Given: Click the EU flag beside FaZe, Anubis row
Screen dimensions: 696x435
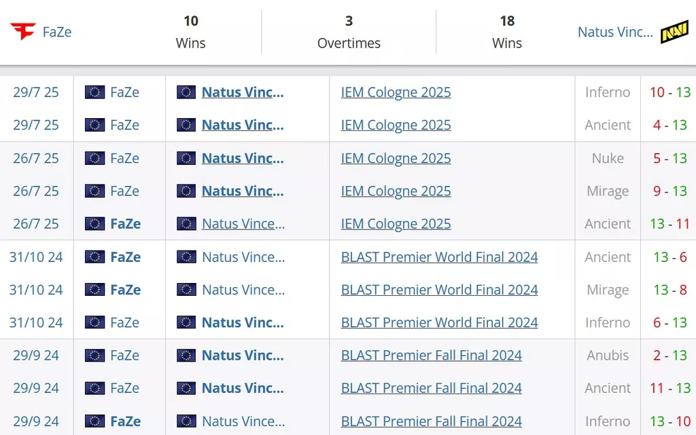Looking at the screenshot, I should [94, 356].
